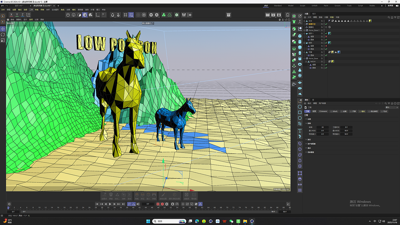Switch to the UVEdit layout tab
This screenshot has width=400, height=225.
(x=314, y=6)
